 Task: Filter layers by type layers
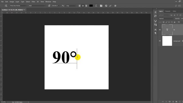(177, 15)
